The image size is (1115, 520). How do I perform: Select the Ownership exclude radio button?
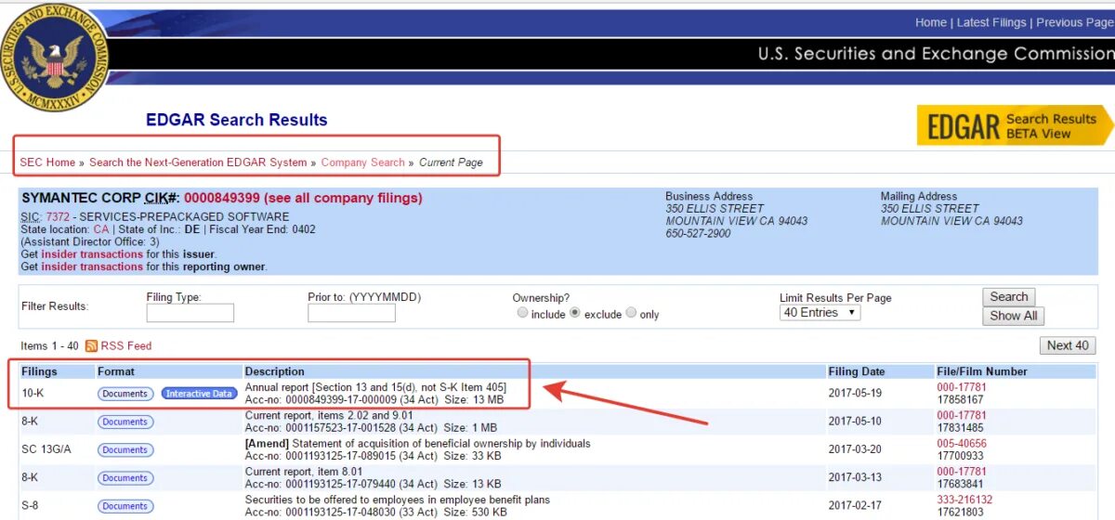pyautogui.click(x=576, y=313)
